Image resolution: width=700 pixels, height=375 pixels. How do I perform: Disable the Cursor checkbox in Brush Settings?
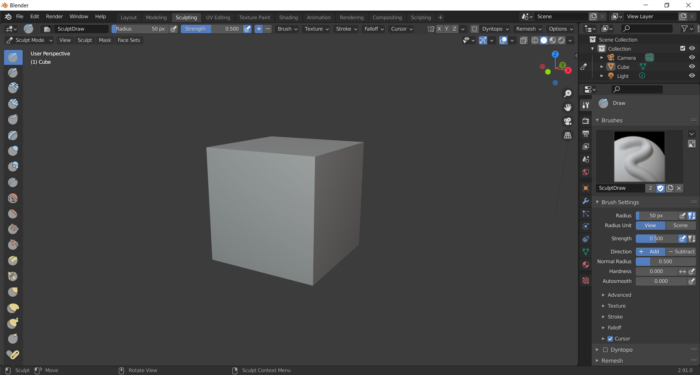(610, 339)
